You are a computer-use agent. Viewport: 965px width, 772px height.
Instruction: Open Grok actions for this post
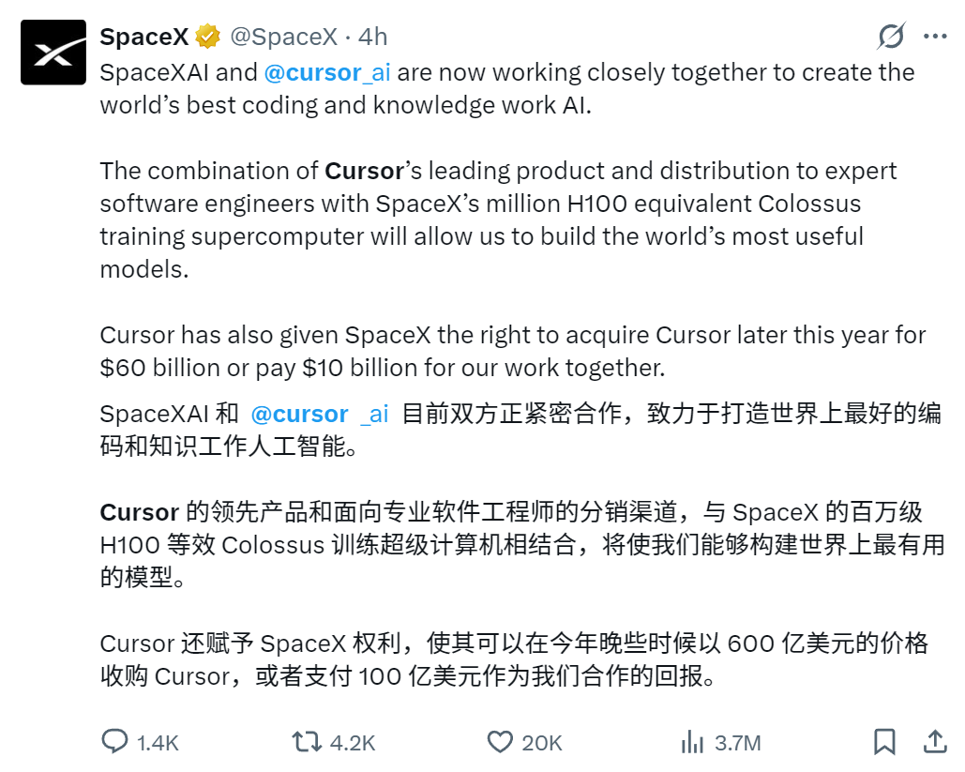889,37
